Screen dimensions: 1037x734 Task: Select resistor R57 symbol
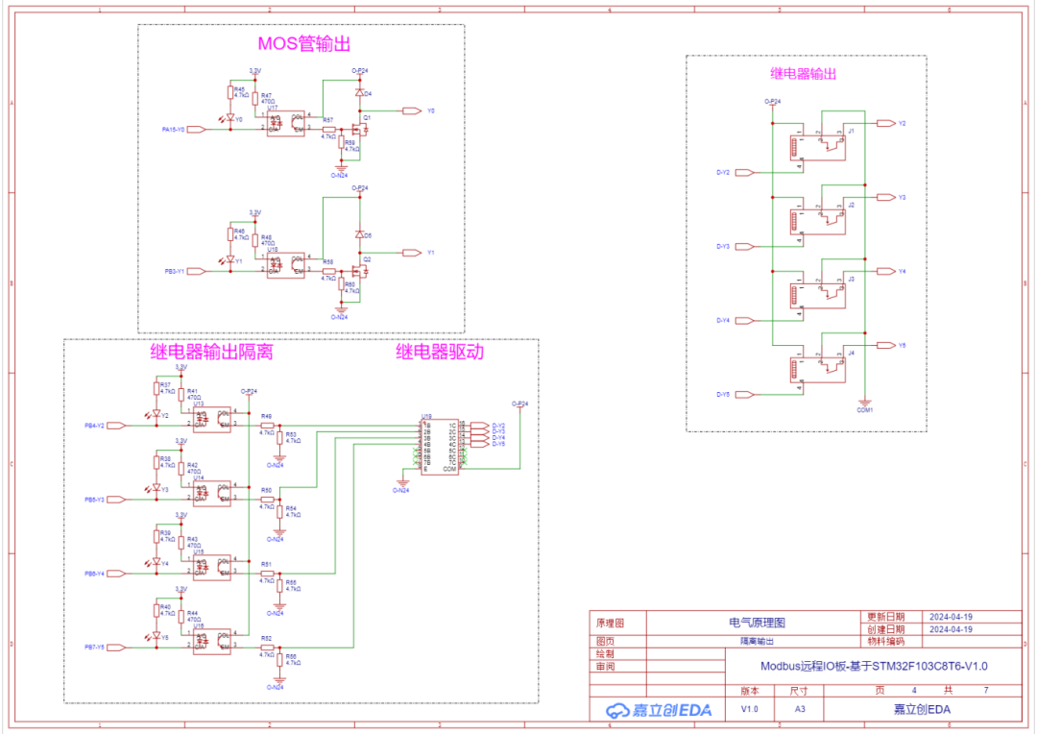tap(328, 130)
